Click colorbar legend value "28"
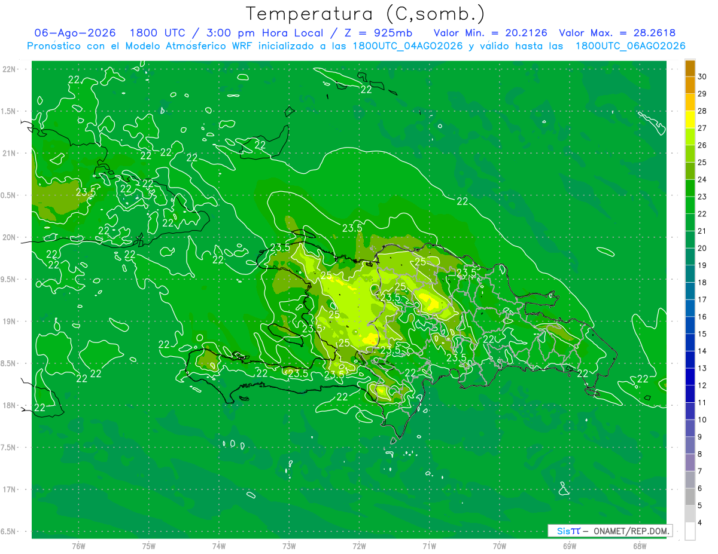The height and width of the screenshot is (554, 718). [702, 111]
